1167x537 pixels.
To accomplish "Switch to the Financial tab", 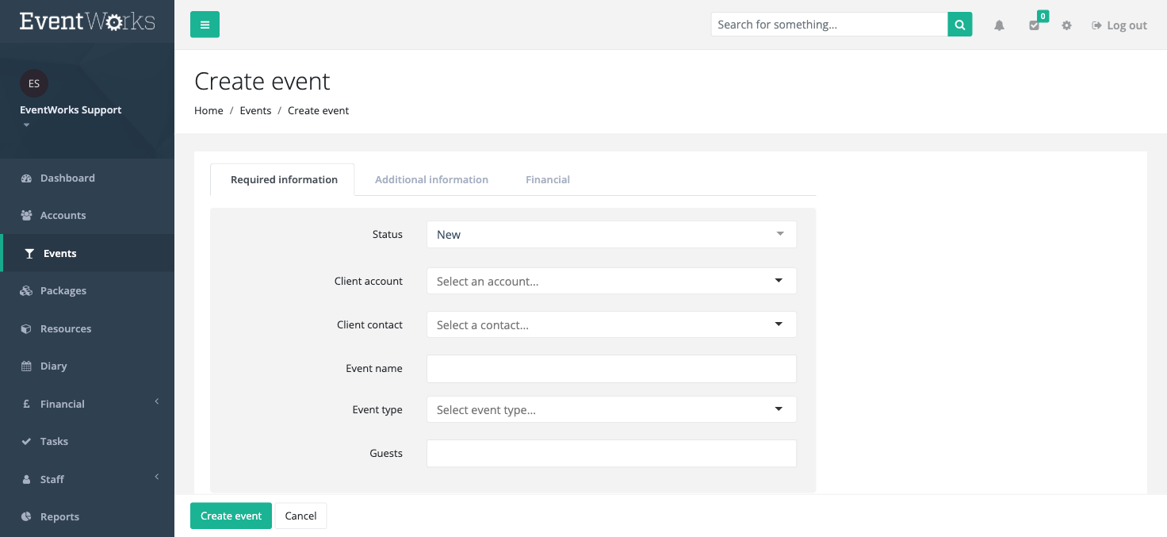I will (547, 180).
